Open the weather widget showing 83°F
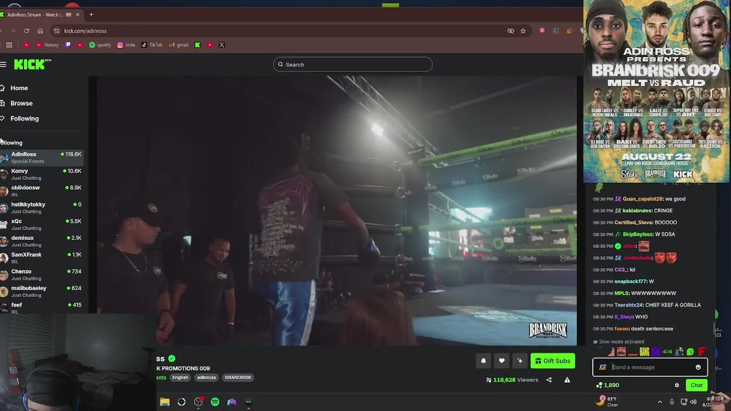Viewport: 731px width, 411px height. pos(607,401)
